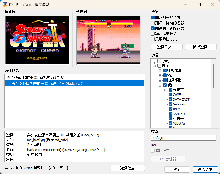Select 美少女超級街頭霸王 II - 華麗女王 row
Image resolution: width=220 pixels, height=174 pixels.
tap(74, 84)
